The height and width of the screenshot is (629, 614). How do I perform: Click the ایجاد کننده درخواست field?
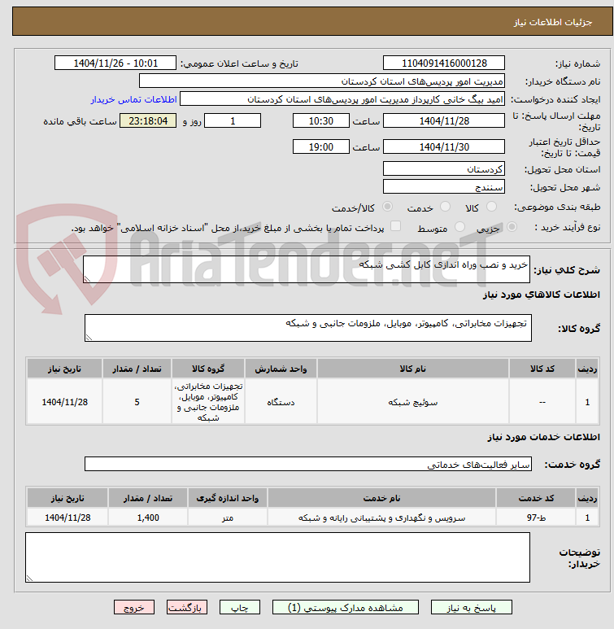coord(342,99)
